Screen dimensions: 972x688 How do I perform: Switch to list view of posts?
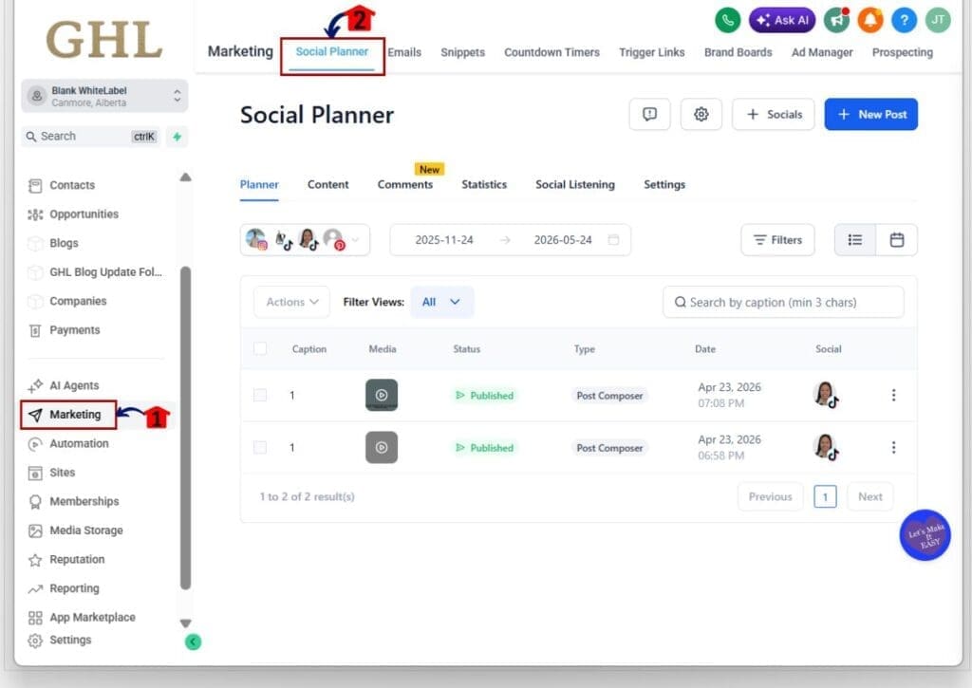(853, 239)
